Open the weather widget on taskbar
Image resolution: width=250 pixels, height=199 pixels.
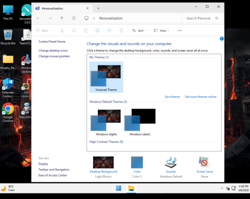click(x=8, y=188)
